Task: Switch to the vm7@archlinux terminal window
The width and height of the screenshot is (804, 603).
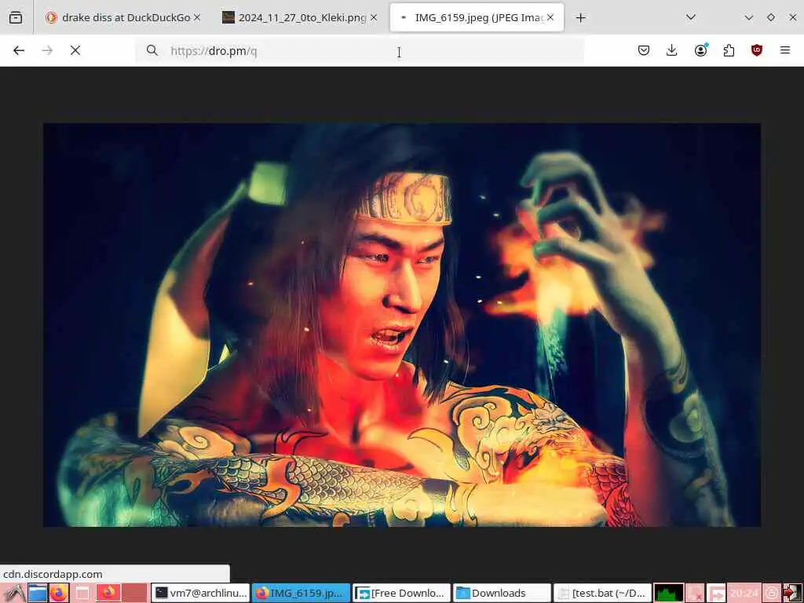Action: coord(200,593)
